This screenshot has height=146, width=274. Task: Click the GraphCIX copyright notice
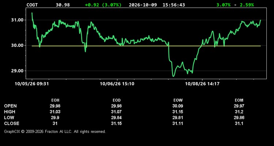tap(55, 131)
